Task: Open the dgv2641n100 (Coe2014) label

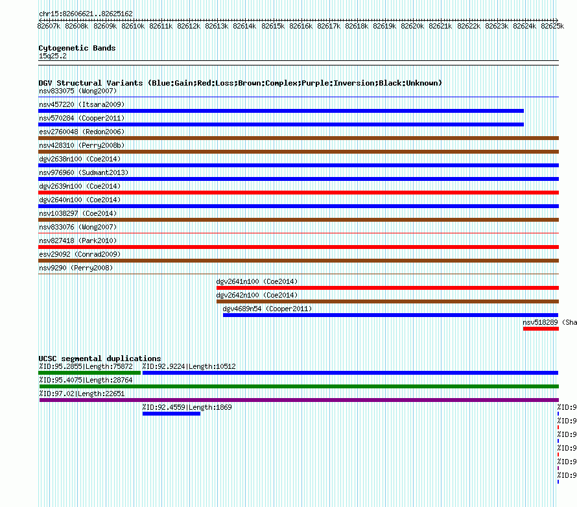Action: (x=257, y=281)
